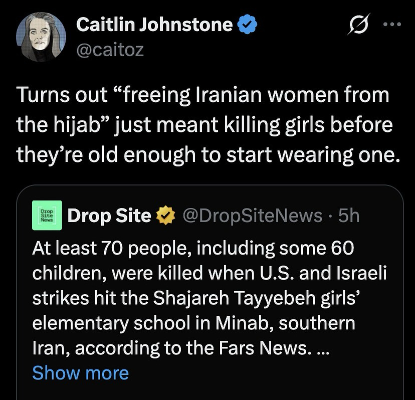
Task: Open the Caitlin Johnstone display name
Action: [x=154, y=25]
